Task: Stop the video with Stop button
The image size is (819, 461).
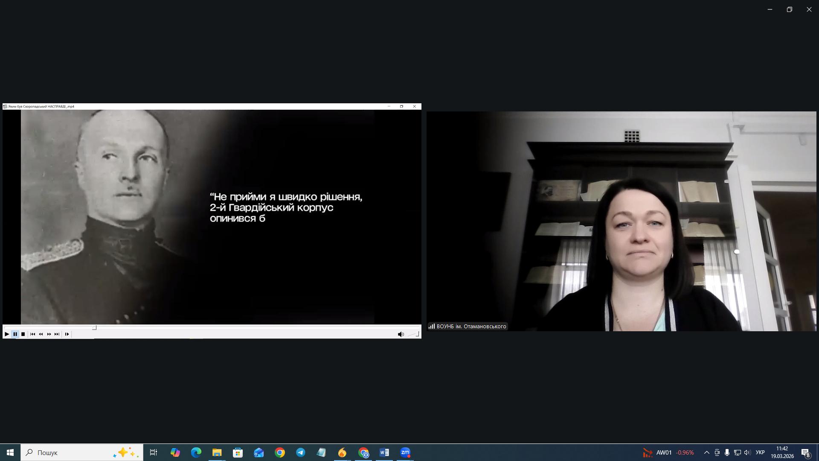Action: (23, 334)
